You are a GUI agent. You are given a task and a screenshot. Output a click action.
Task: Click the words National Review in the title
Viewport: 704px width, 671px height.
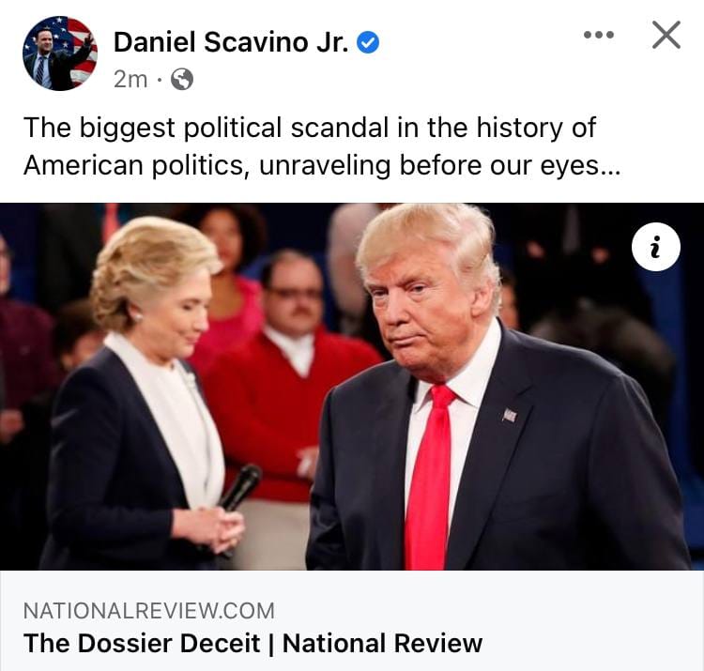point(382,643)
